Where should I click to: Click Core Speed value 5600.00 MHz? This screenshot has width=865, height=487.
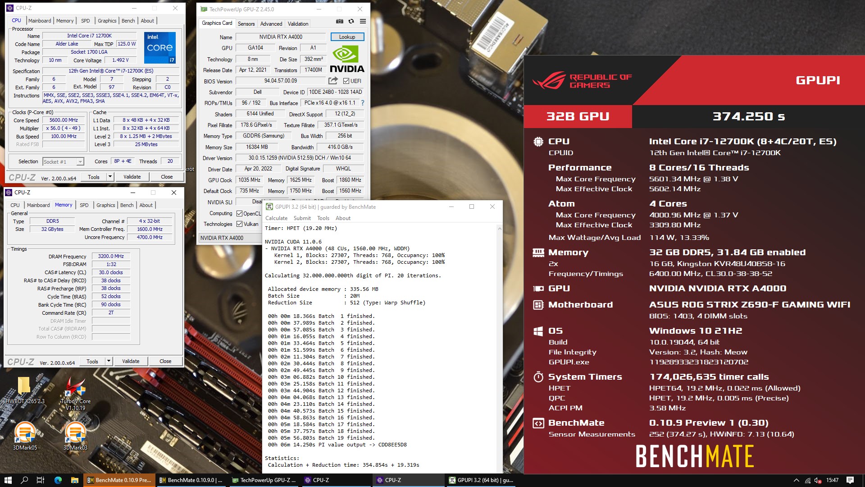point(64,120)
